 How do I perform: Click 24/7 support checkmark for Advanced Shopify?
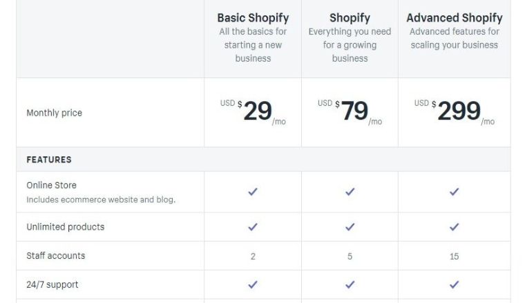454,284
